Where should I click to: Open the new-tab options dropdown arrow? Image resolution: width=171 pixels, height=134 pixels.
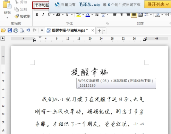[104, 31]
